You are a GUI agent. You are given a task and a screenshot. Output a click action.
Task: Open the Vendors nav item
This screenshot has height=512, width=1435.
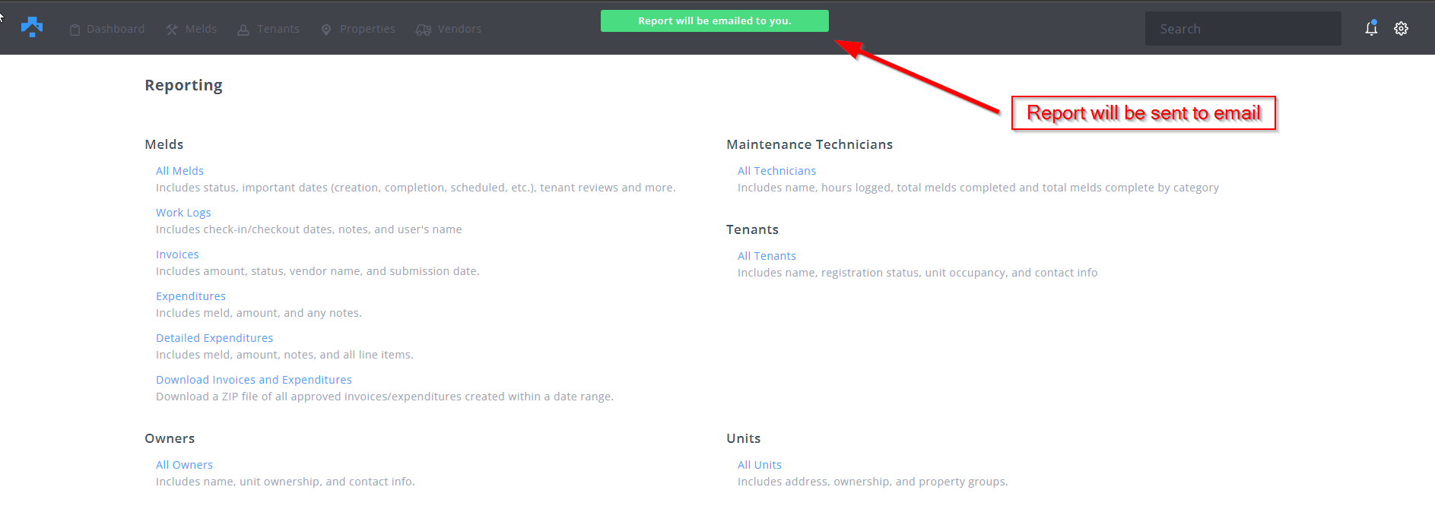pos(459,29)
